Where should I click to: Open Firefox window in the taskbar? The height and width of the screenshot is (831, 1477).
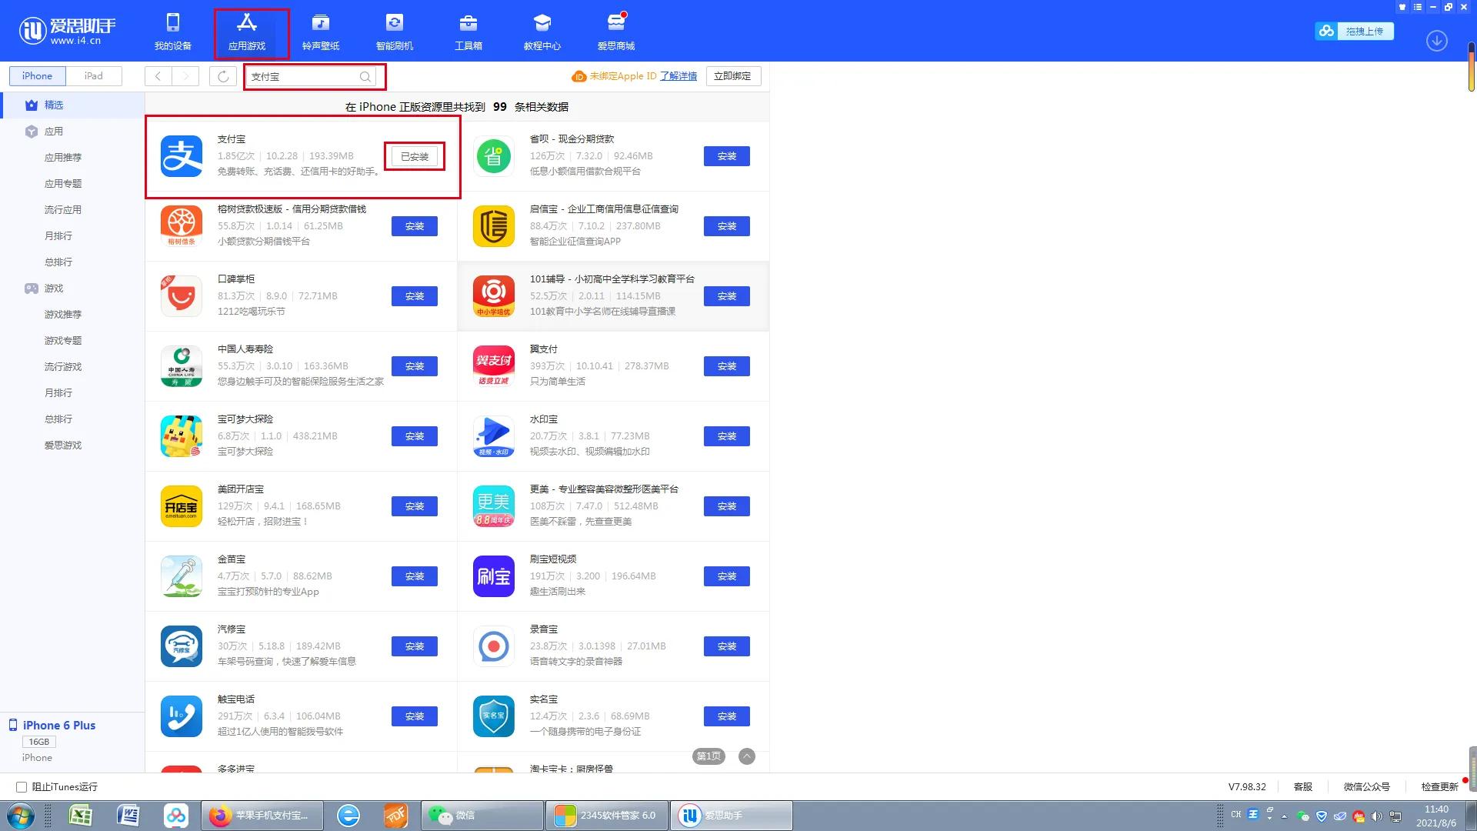click(262, 816)
